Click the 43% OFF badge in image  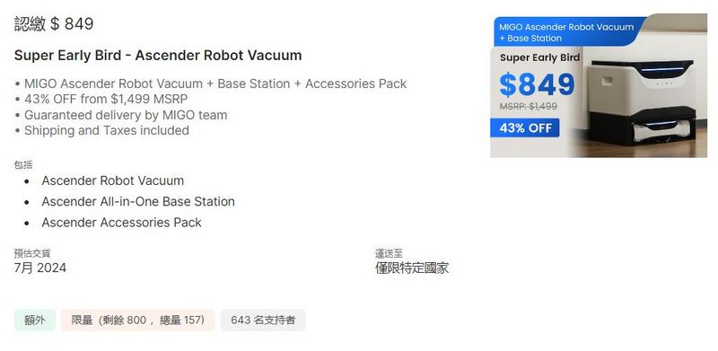[525, 127]
